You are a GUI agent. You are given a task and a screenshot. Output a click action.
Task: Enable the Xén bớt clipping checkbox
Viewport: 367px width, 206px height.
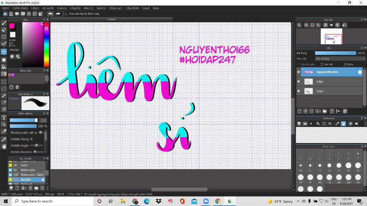pyautogui.click(x=322, y=64)
